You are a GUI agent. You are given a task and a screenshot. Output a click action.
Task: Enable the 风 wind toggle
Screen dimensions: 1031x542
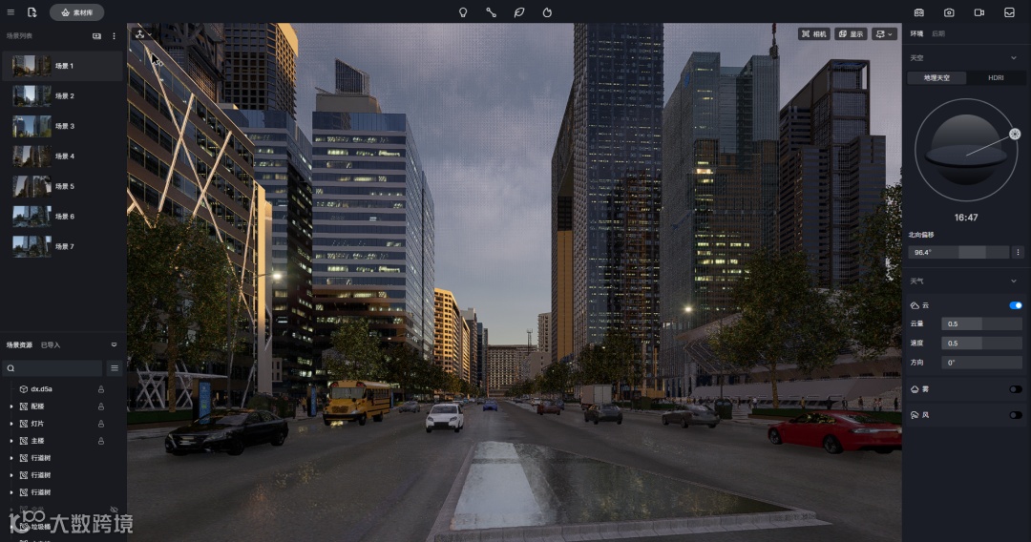1015,415
